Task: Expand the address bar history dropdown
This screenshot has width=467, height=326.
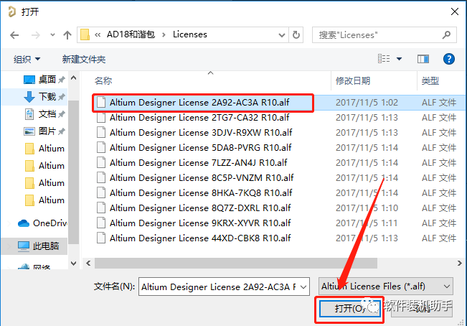Action: tap(281, 35)
